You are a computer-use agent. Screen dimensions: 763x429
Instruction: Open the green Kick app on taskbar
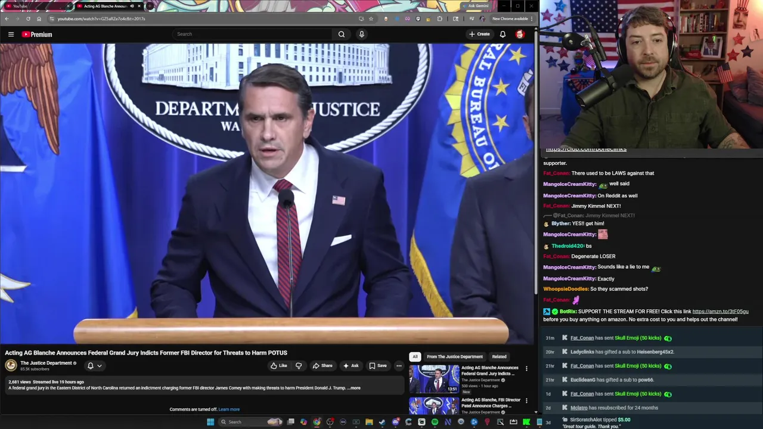coord(526,422)
